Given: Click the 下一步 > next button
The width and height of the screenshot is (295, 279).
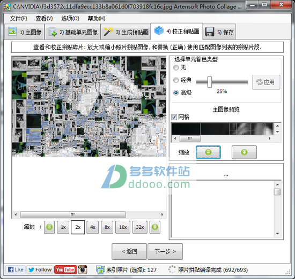Looking at the screenshot, I should (x=165, y=251).
